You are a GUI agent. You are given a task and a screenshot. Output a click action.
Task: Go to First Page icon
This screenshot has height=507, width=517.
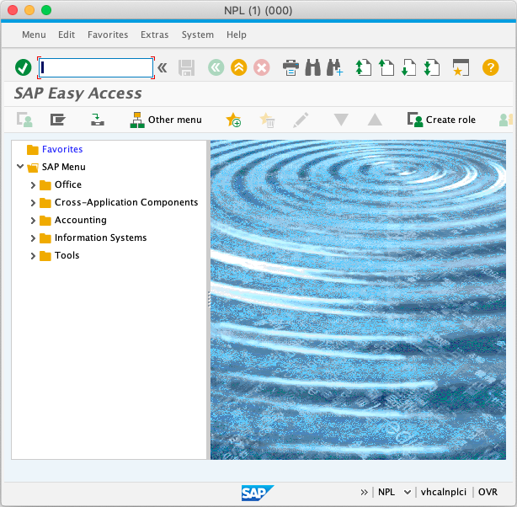[364, 67]
